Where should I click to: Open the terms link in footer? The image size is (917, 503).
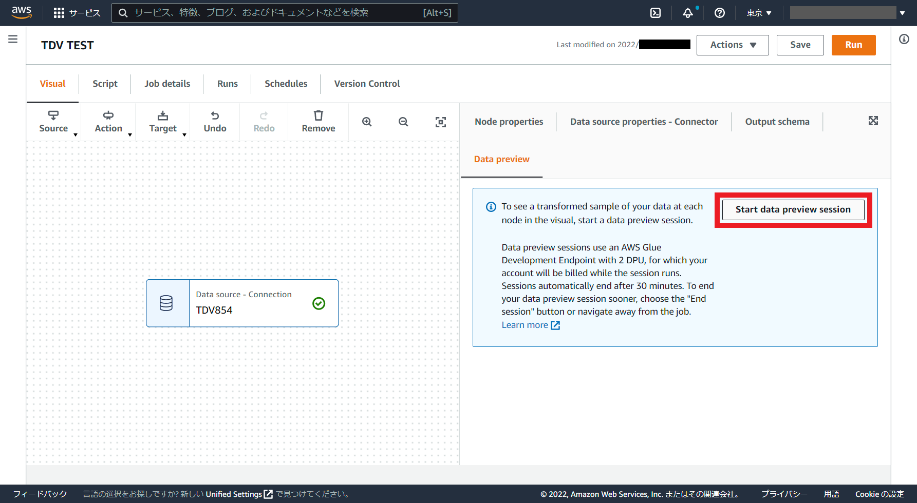[831, 494]
